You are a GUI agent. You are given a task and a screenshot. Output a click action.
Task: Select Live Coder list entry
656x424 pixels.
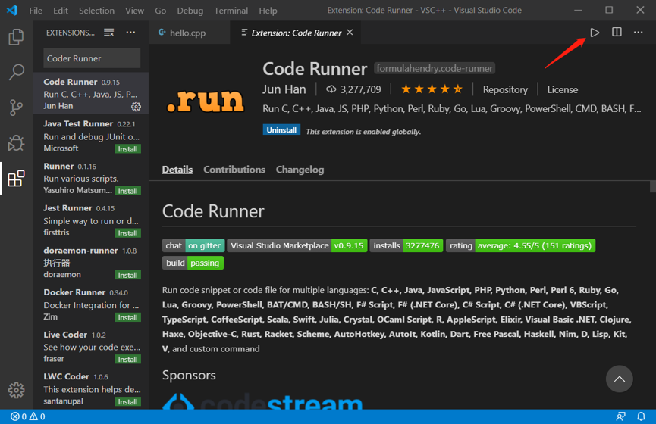coord(91,347)
